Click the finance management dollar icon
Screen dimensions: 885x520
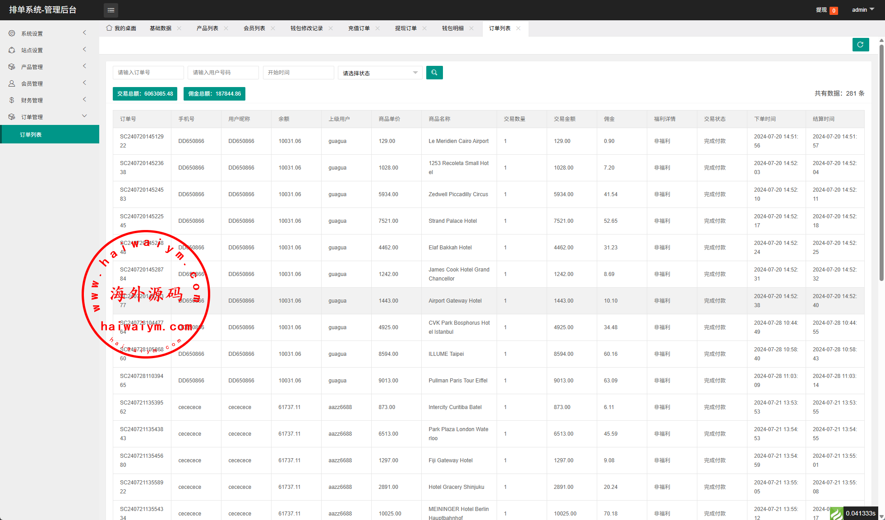point(12,100)
